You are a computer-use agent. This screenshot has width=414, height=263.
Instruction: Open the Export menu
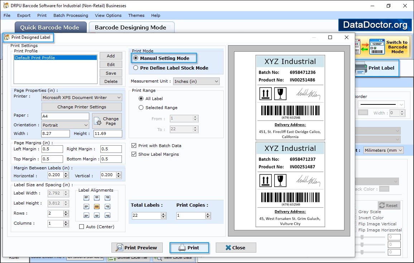24,15
